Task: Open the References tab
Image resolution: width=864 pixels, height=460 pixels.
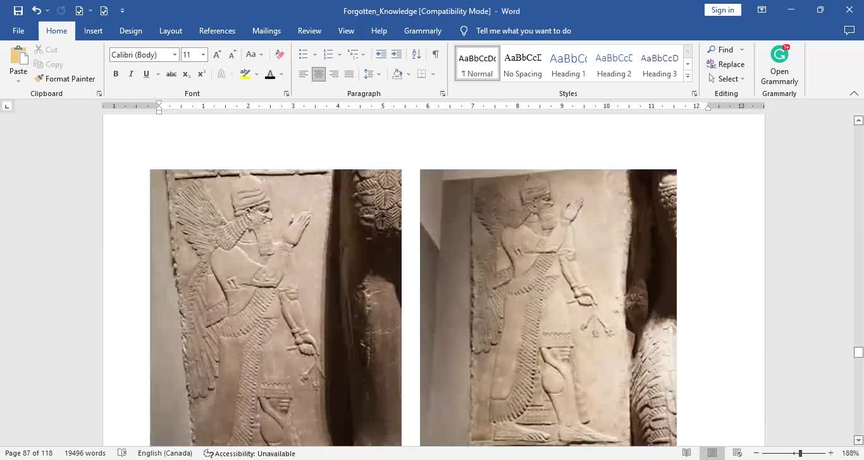Action: click(x=217, y=30)
